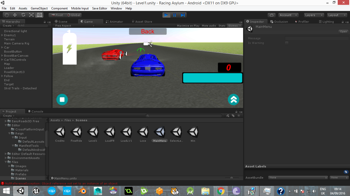350x196 pixels.
Task: Select the Scale tool in the toolbar
Action: coord(31,15)
